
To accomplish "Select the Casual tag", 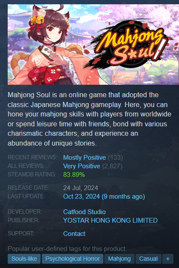I will (148, 259).
